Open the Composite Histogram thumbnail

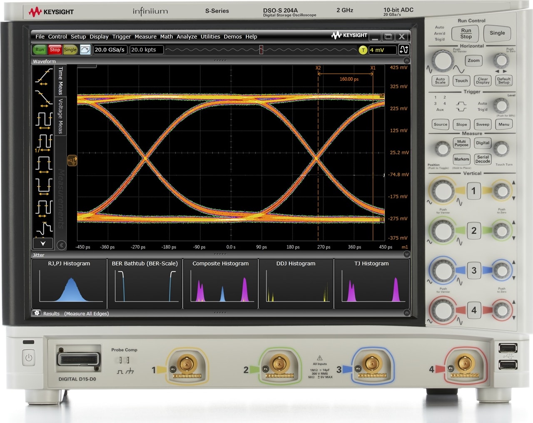[220, 284]
